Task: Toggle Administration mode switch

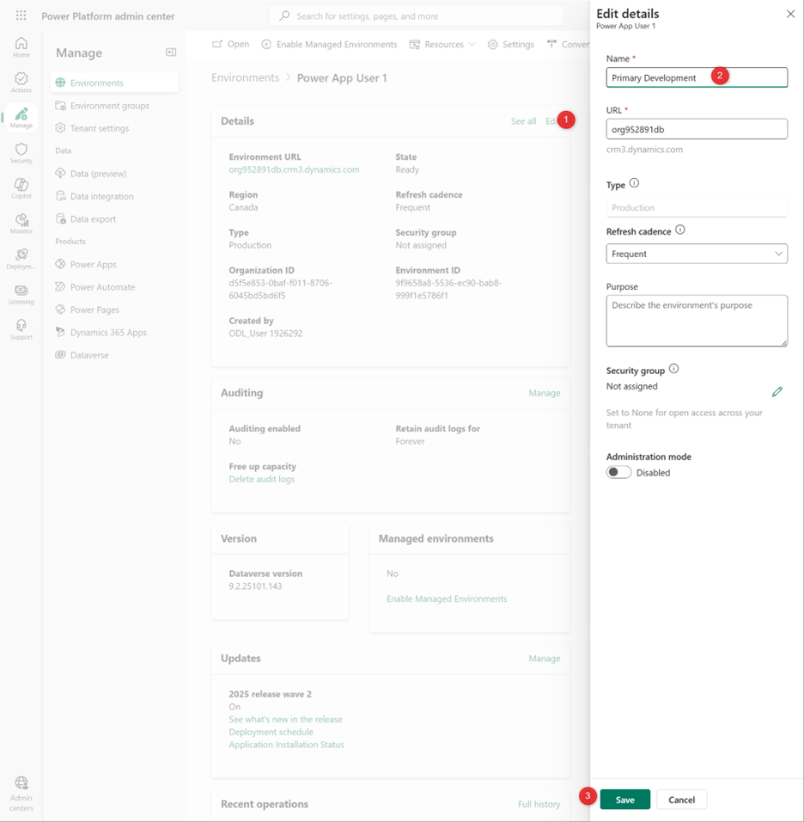Action: (x=618, y=473)
